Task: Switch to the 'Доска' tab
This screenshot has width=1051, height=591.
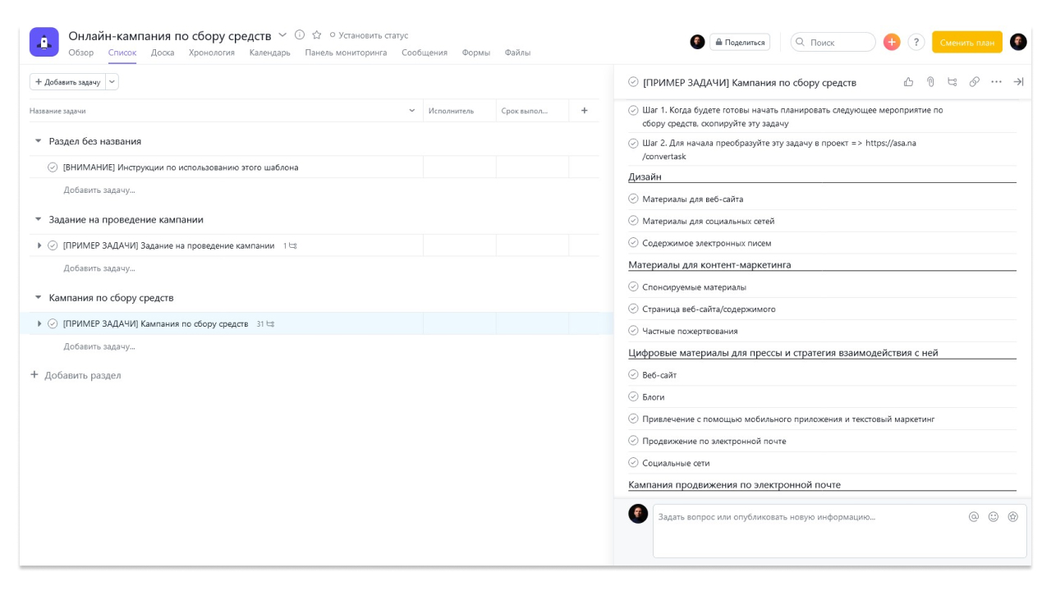Action: pos(163,53)
